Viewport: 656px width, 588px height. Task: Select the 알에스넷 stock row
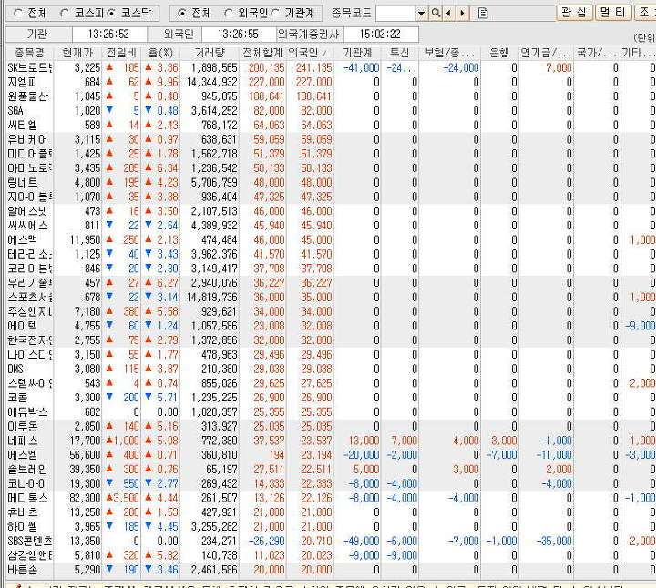click(x=331, y=211)
